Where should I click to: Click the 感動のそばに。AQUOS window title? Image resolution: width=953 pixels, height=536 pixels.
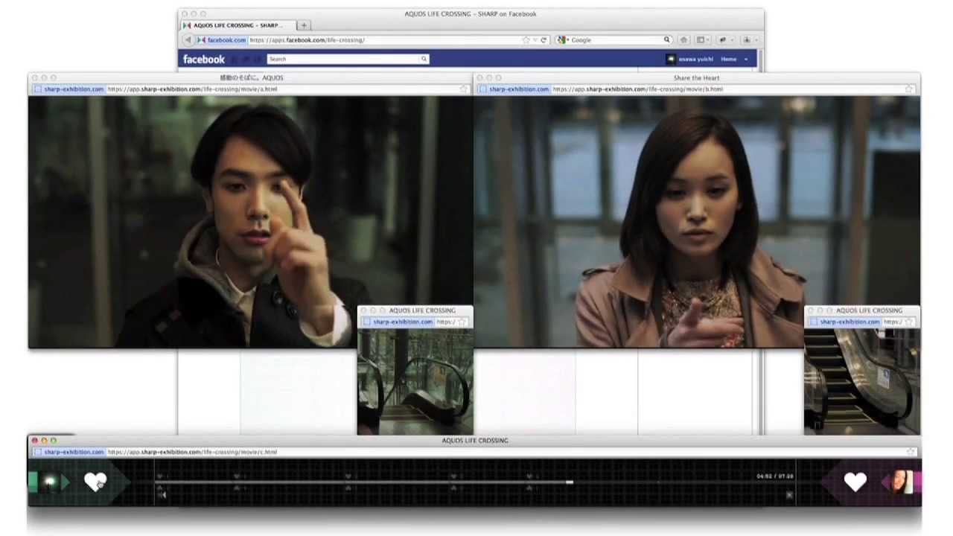point(251,77)
